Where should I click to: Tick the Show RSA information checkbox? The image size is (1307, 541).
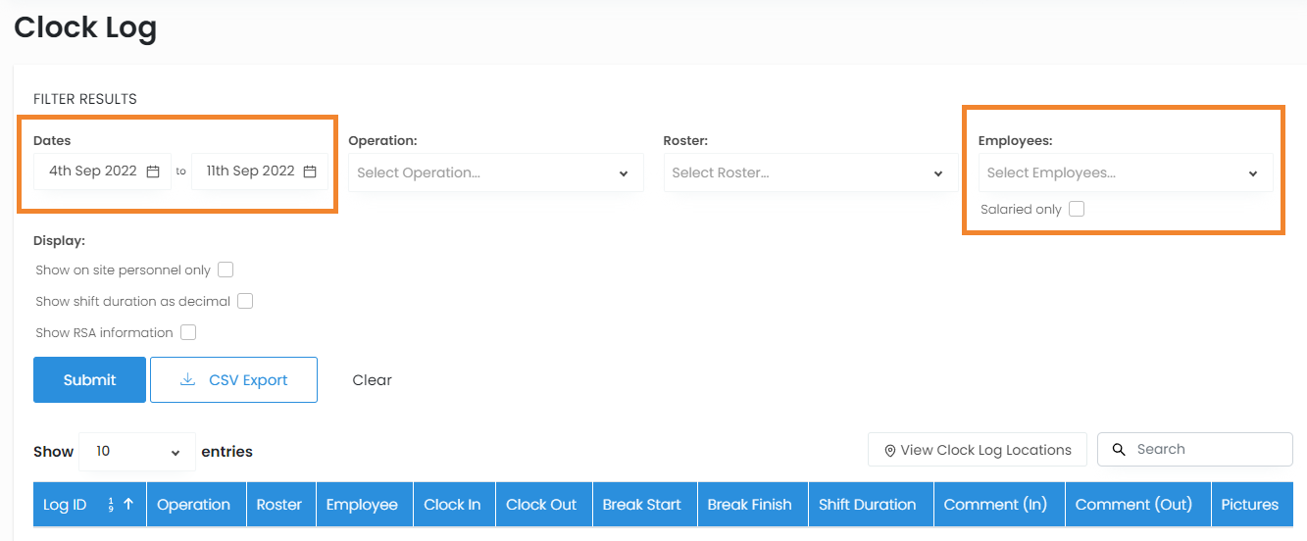coord(188,332)
